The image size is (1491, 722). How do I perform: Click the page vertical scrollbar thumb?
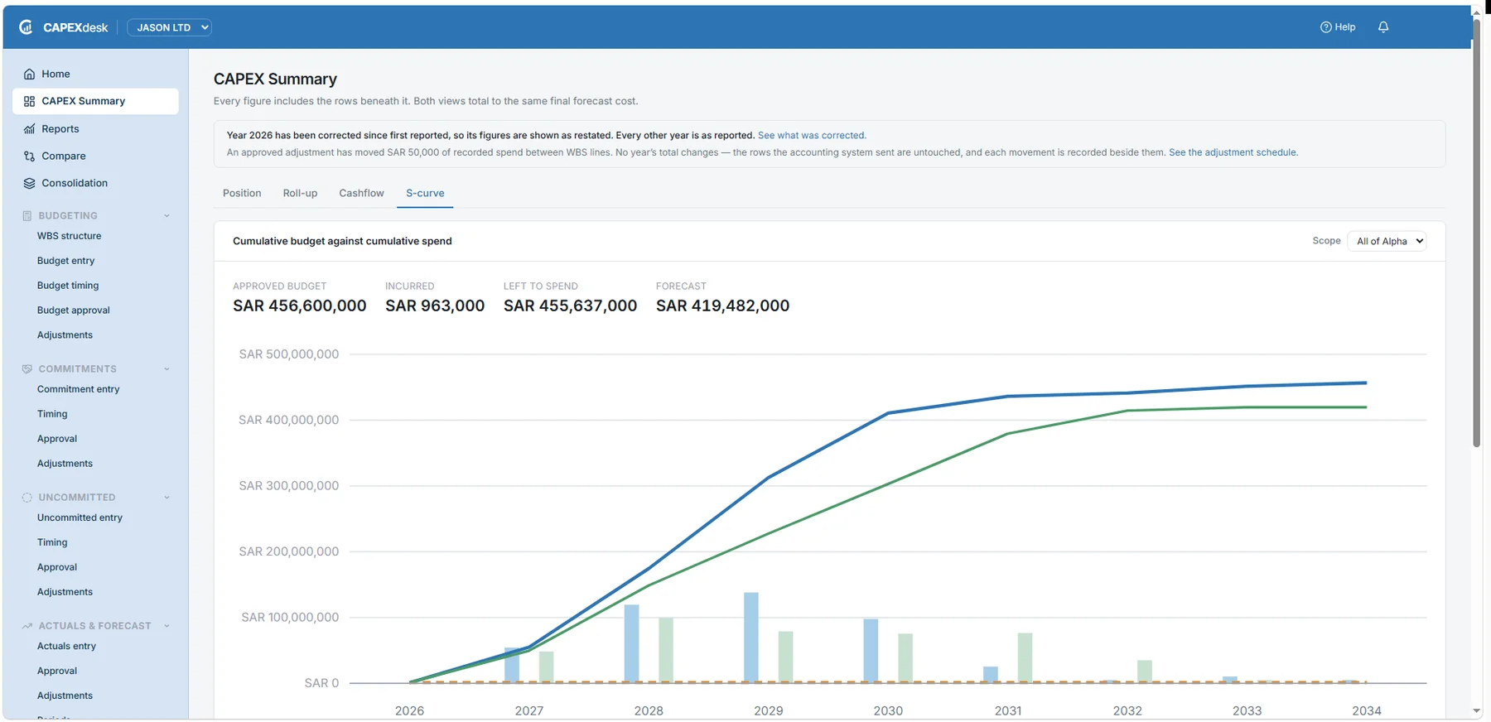1477,233
